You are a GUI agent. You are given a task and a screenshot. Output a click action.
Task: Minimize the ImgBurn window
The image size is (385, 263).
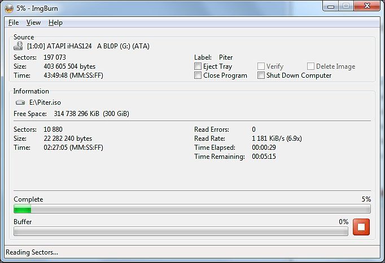330,6
